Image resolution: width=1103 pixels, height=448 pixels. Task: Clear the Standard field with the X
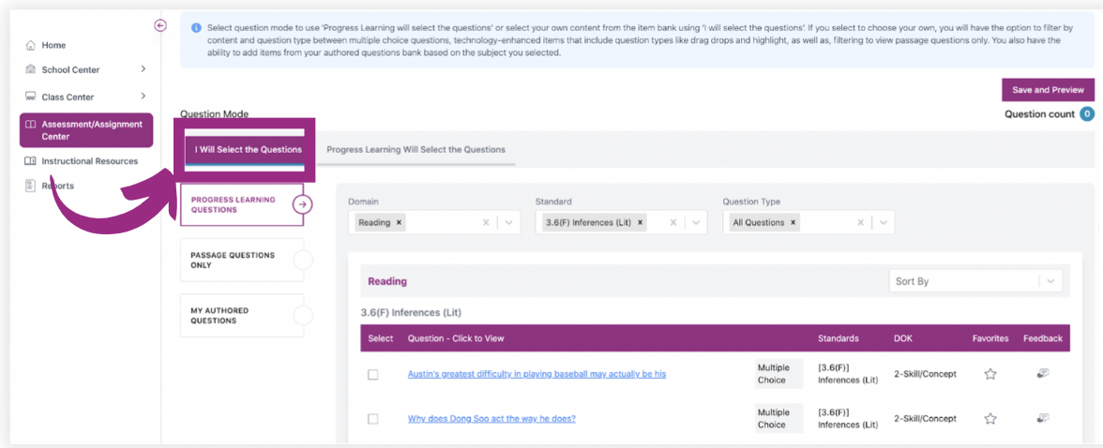[673, 222]
